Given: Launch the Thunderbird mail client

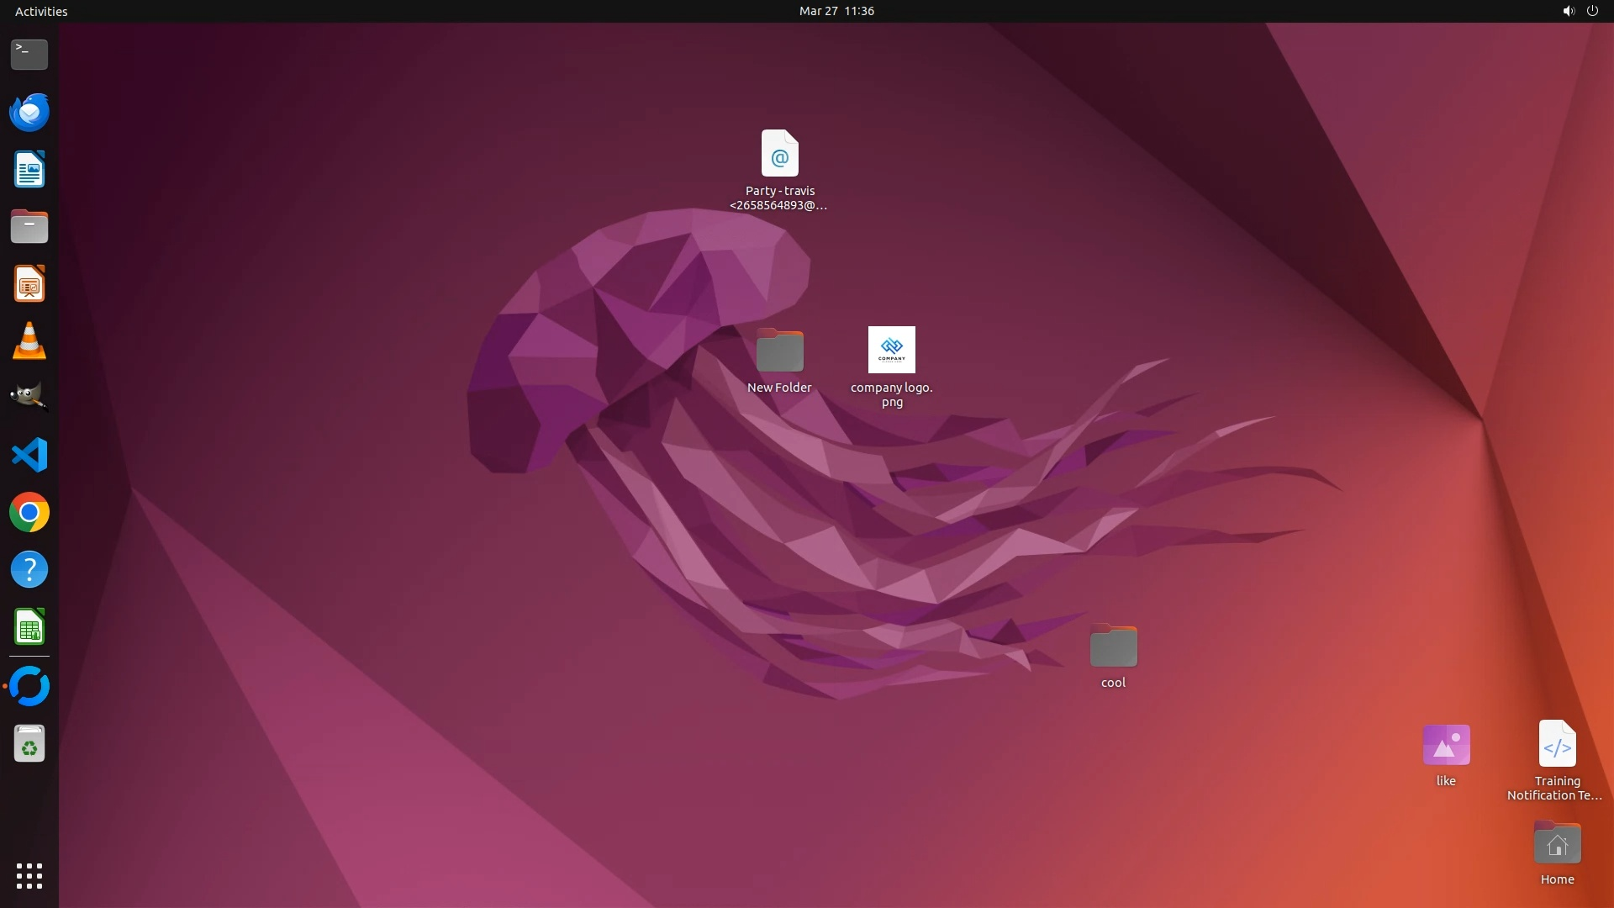Looking at the screenshot, I should 29,112.
